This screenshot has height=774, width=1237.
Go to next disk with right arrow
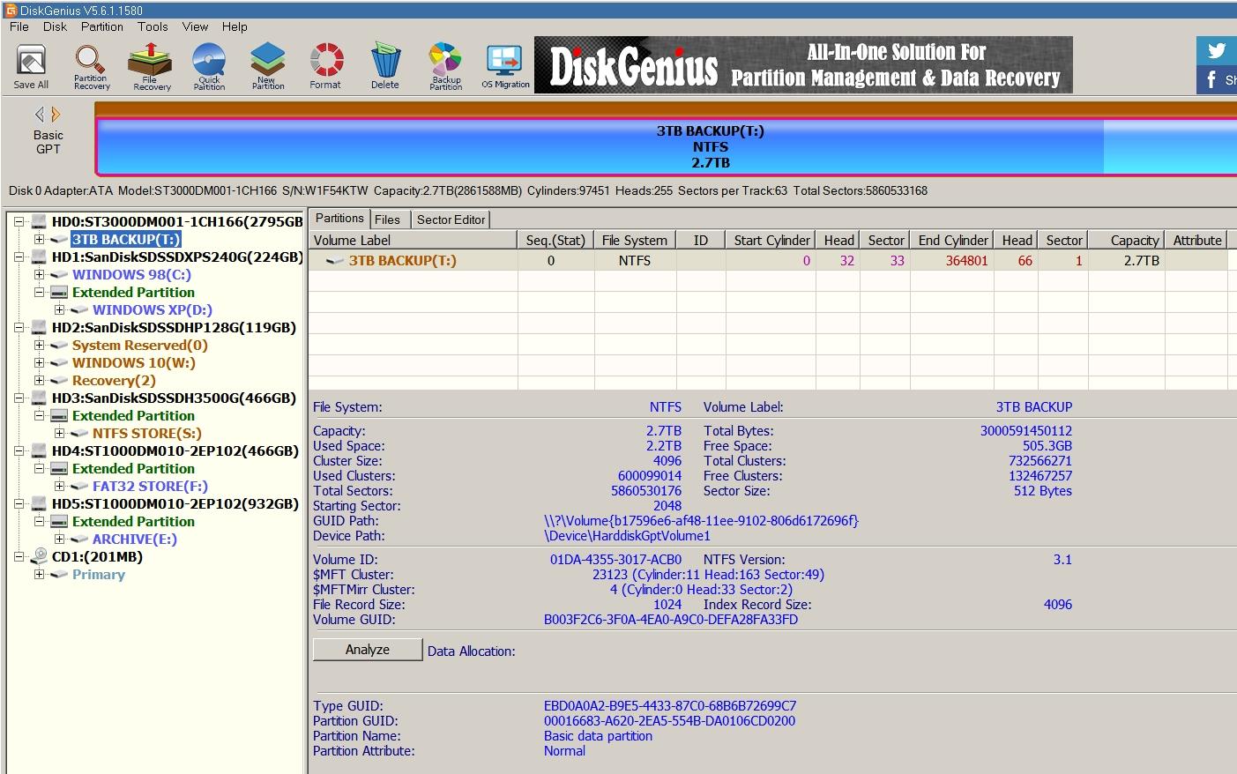(x=56, y=114)
